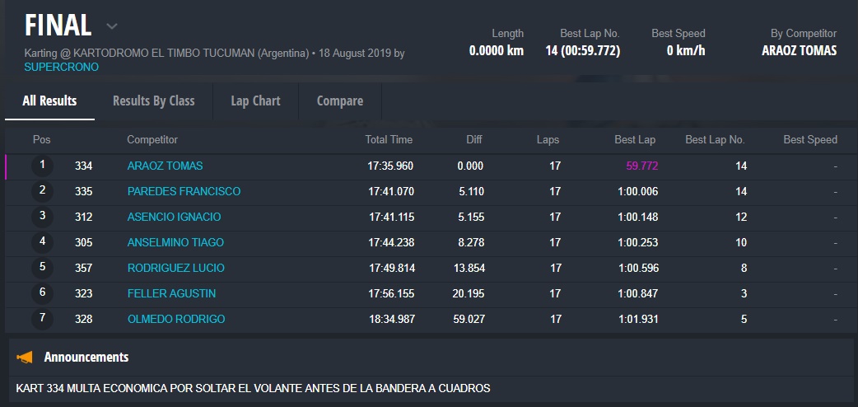Open competitor OLMEDO RODRIGO link
858x407 pixels.
[x=176, y=319]
